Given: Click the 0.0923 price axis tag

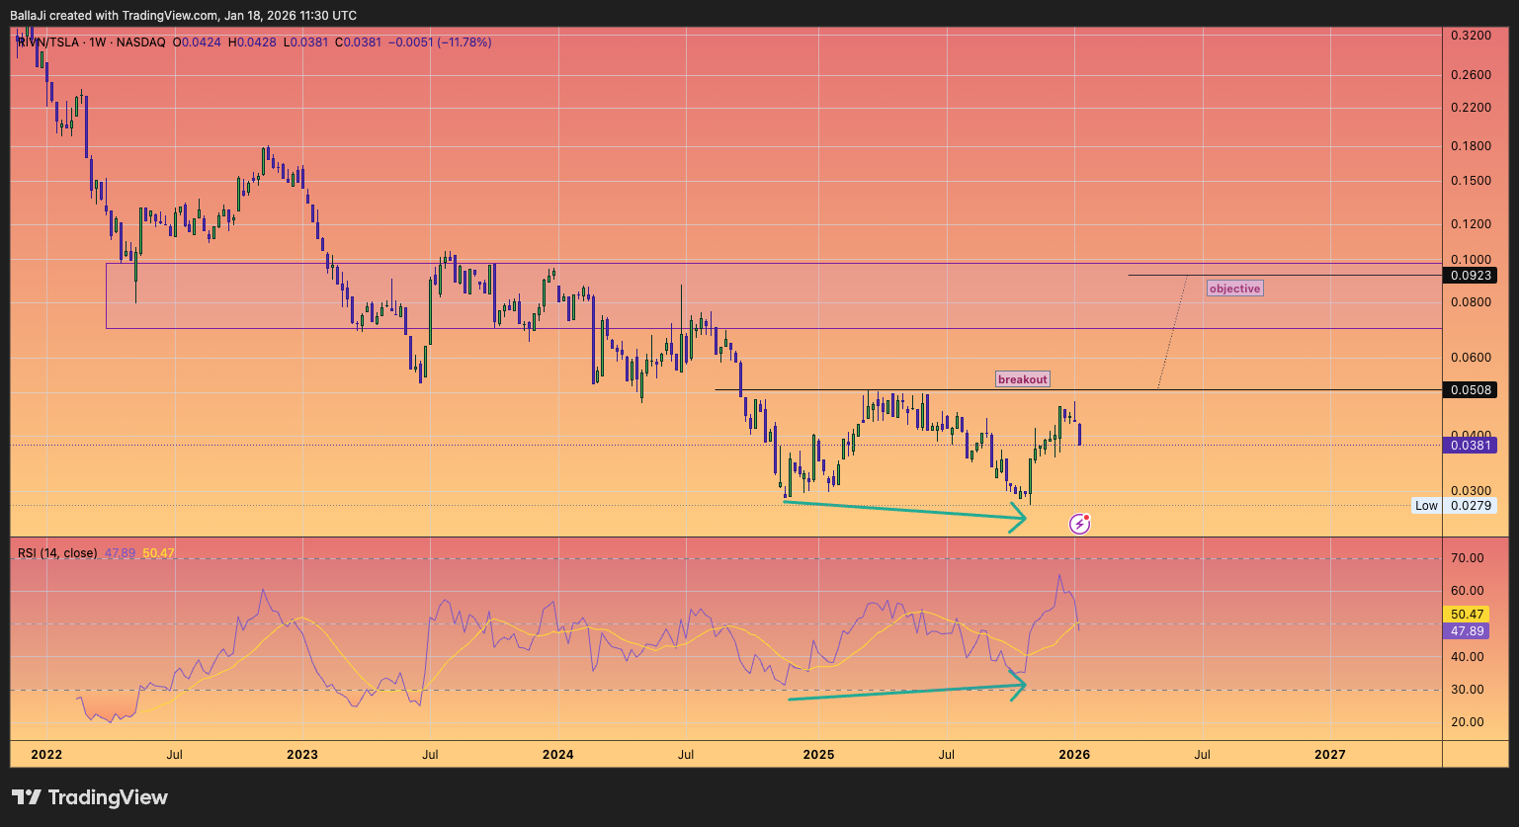Looking at the screenshot, I should click(x=1470, y=275).
